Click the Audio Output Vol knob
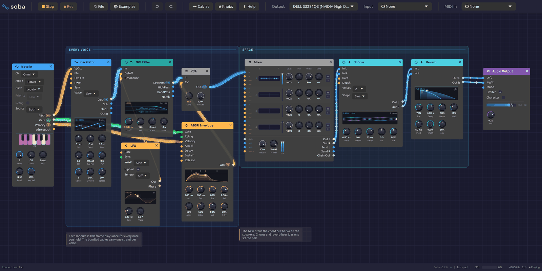 [x=491, y=114]
